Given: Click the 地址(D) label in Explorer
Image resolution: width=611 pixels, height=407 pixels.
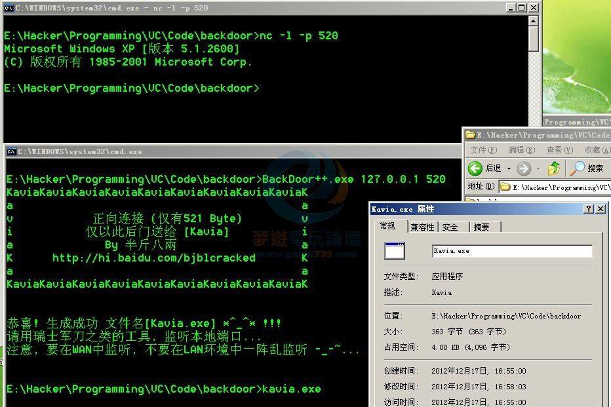Looking at the screenshot, I should tap(481, 187).
